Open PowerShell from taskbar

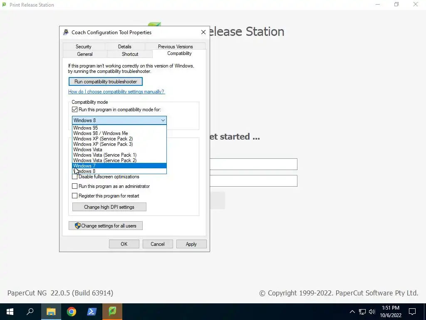point(92,312)
